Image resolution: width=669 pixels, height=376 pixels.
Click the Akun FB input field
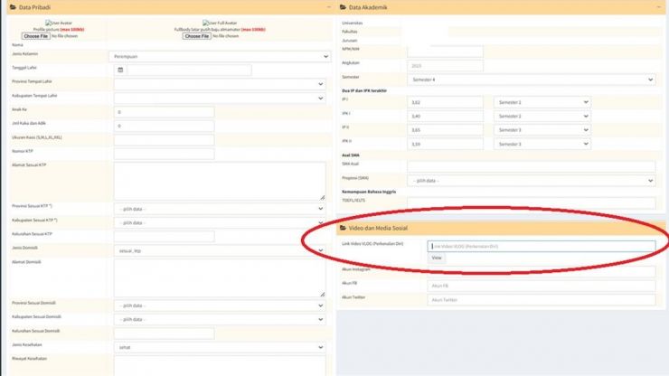[542, 286]
